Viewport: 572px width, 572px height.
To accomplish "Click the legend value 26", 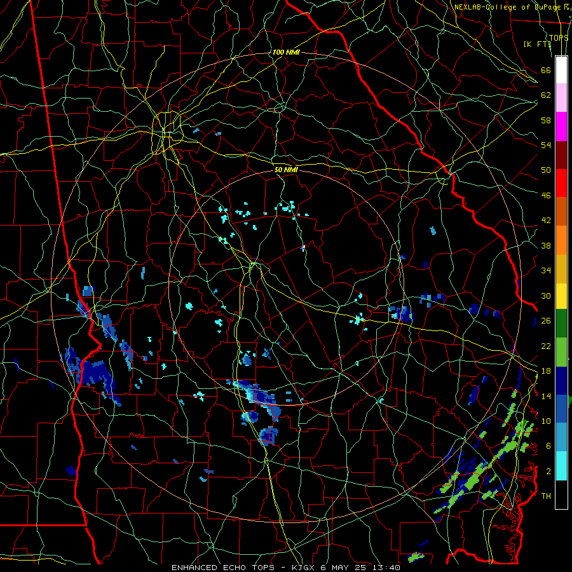I will 546,321.
